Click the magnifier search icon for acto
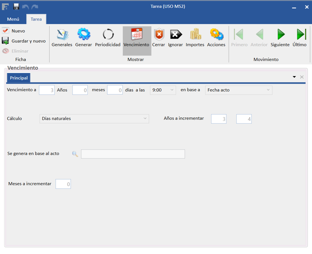 (x=75, y=154)
